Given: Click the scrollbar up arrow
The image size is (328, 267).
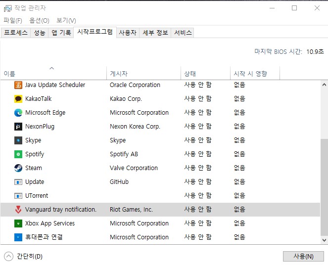Looking at the screenshot, I should (324, 85).
